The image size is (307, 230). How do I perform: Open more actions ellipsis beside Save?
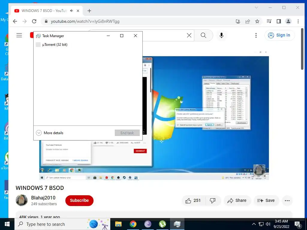tap(287, 200)
